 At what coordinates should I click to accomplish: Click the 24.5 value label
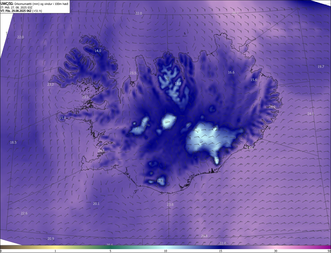(x=101, y=151)
